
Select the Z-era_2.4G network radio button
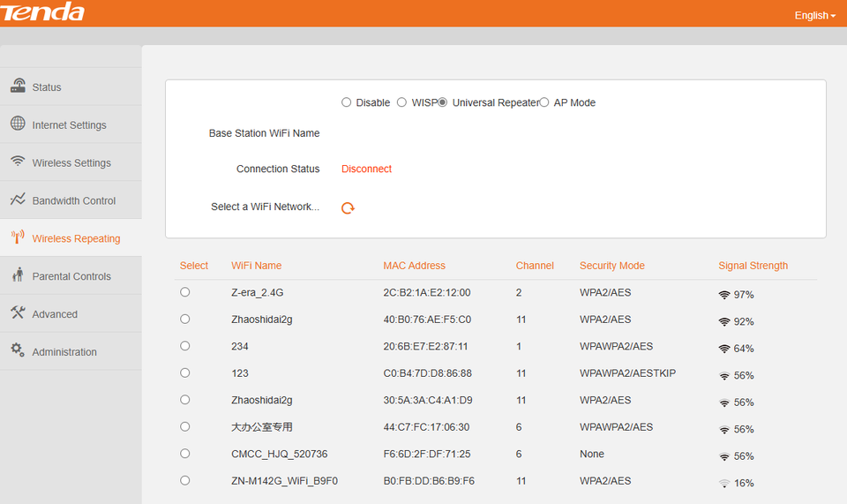click(x=184, y=291)
